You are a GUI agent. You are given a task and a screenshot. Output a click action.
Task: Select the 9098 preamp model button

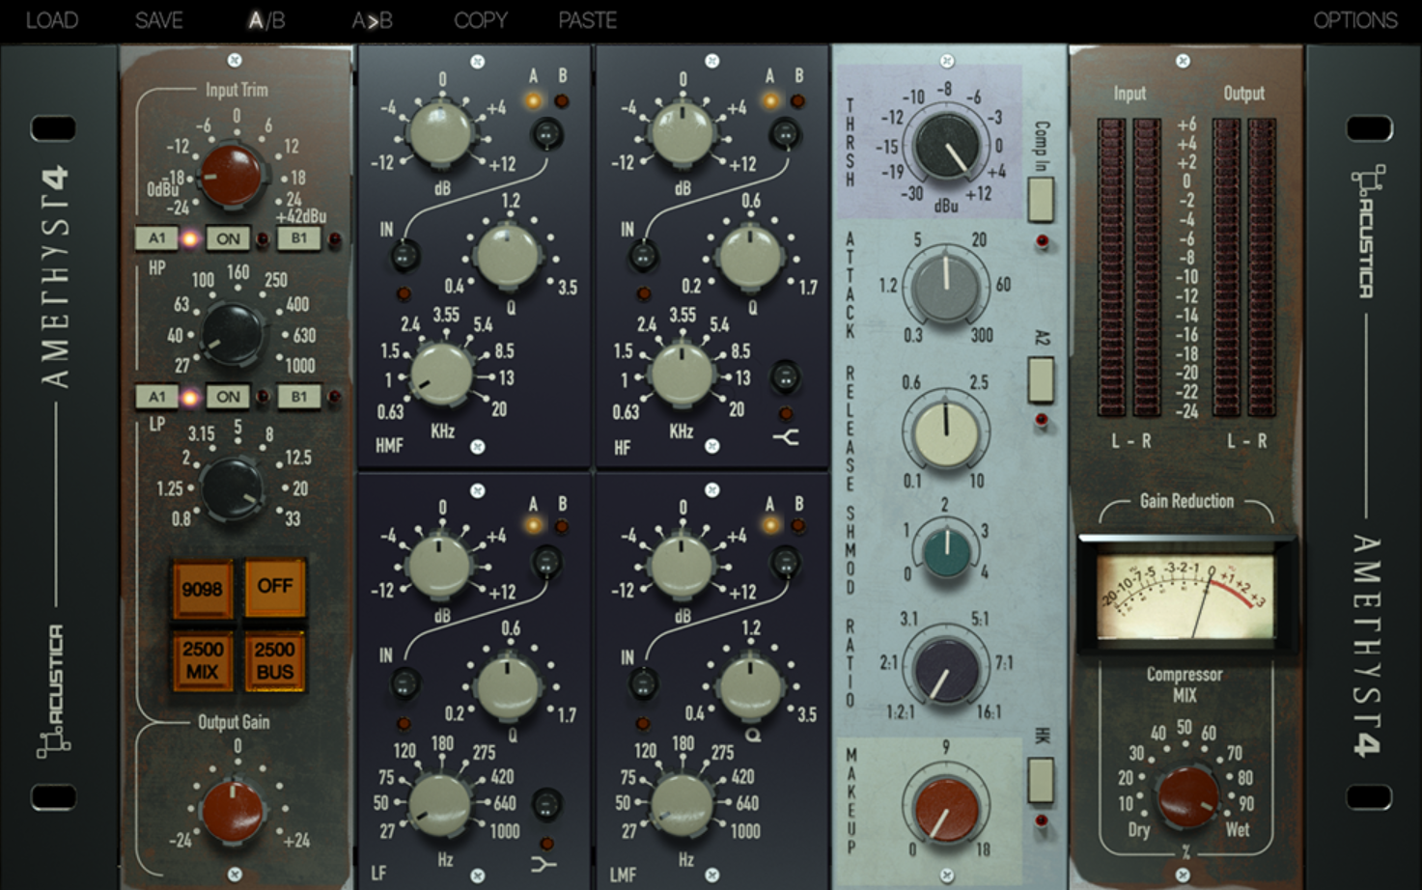202,588
